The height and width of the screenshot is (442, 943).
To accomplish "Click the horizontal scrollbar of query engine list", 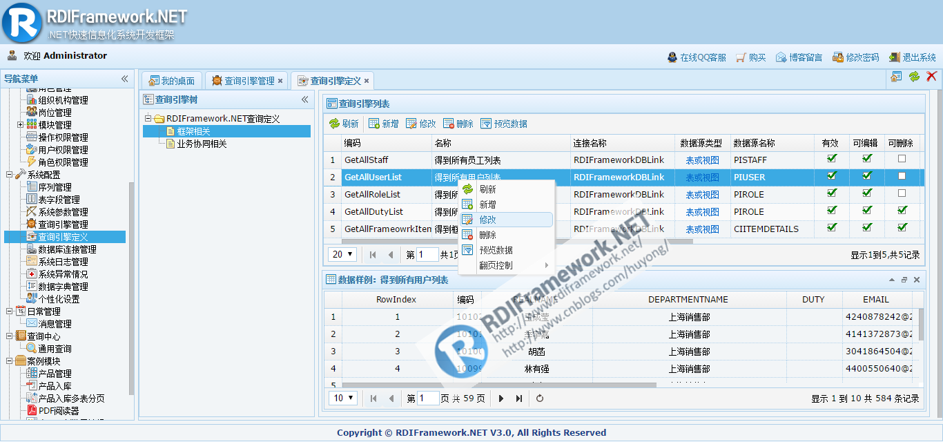I will [516, 241].
